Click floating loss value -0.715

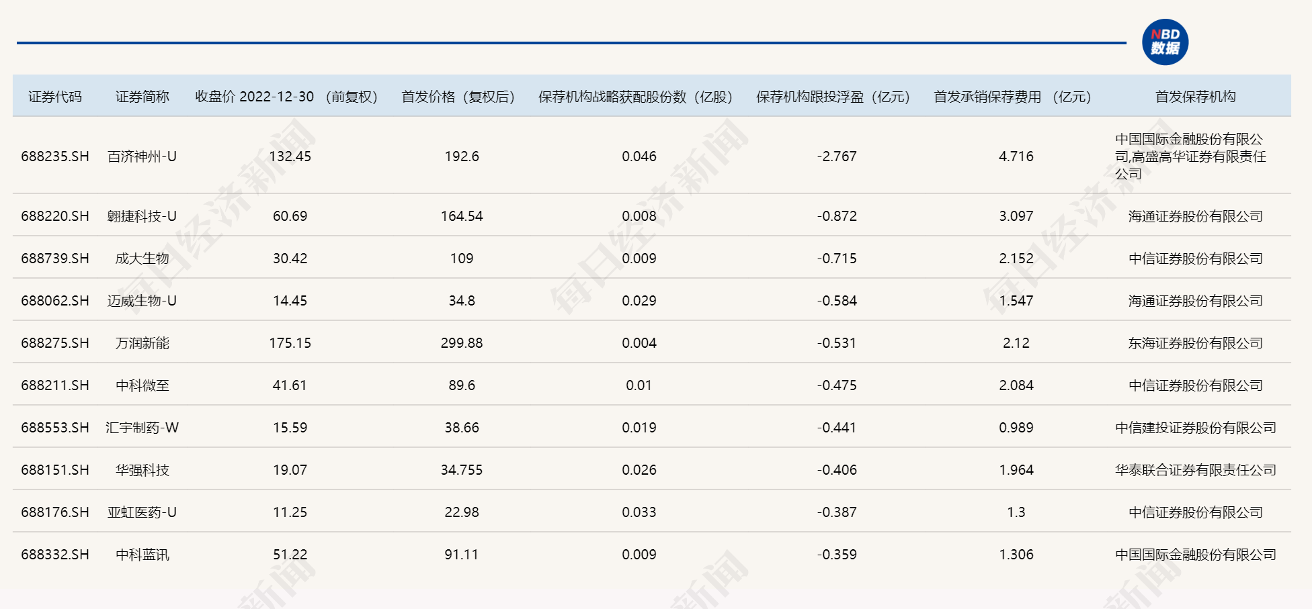[837, 259]
